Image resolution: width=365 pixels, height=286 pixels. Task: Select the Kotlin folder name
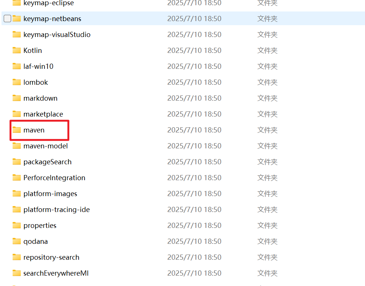tap(33, 50)
